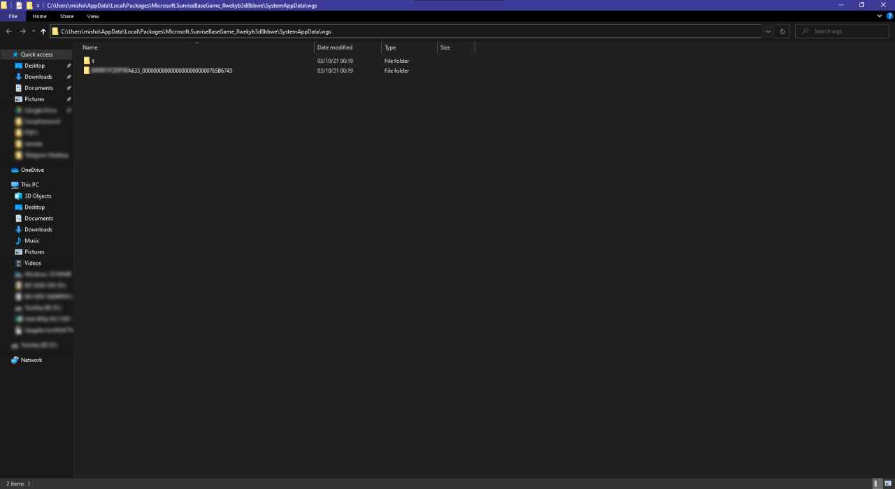Click Properties icon in Quick Access Toolbar
Image resolution: width=895 pixels, height=489 pixels.
point(20,5)
